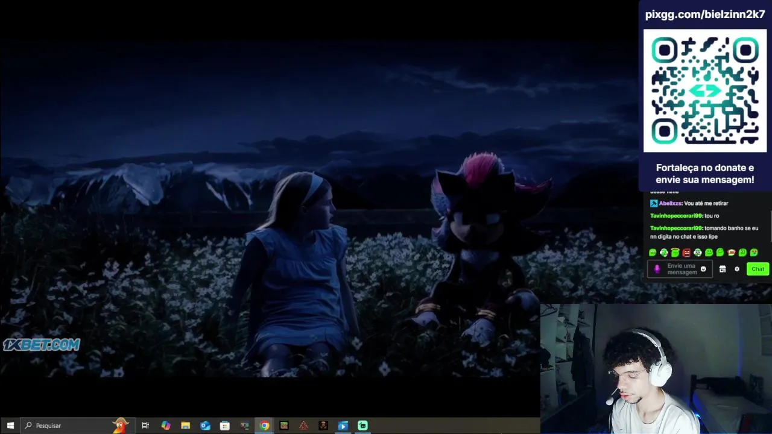
Task: Select the heart-eyes green emote
Action: coord(754,253)
